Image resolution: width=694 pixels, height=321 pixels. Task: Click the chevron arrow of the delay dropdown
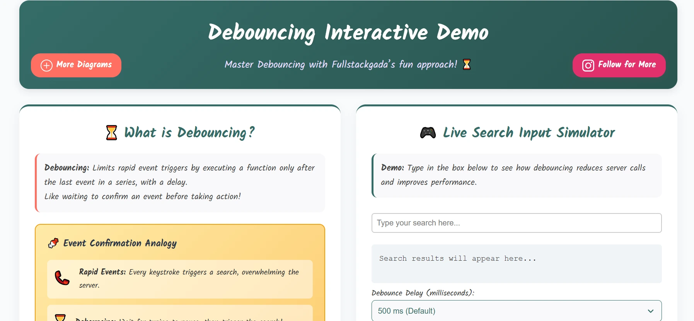pos(651,311)
